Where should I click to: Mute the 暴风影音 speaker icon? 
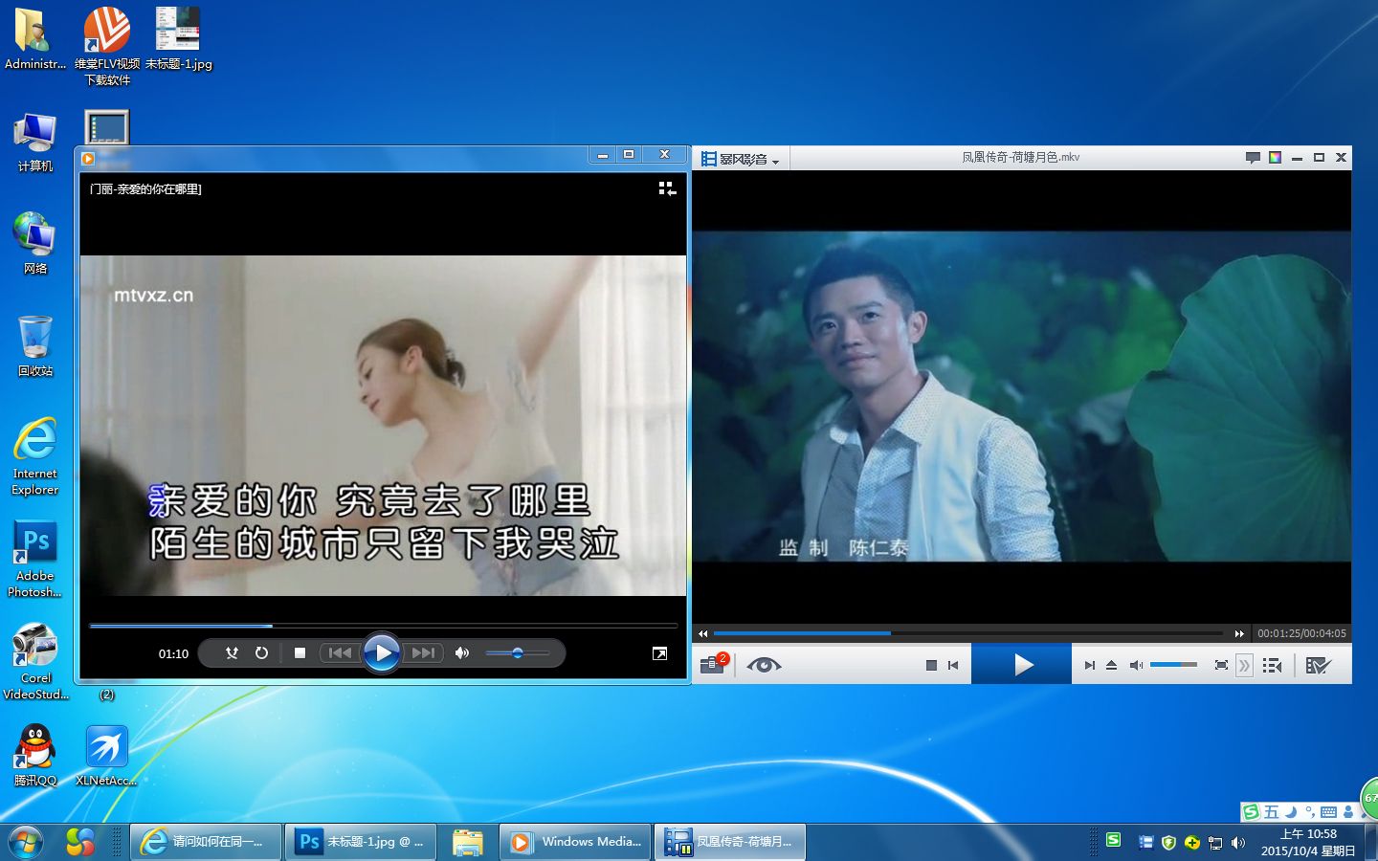coord(1136,665)
